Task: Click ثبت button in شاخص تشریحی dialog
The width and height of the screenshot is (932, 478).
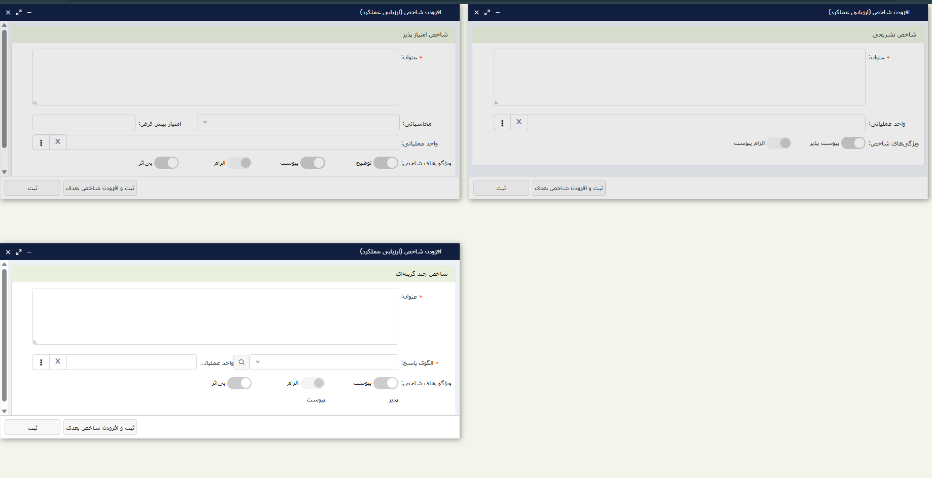Action: tap(501, 188)
